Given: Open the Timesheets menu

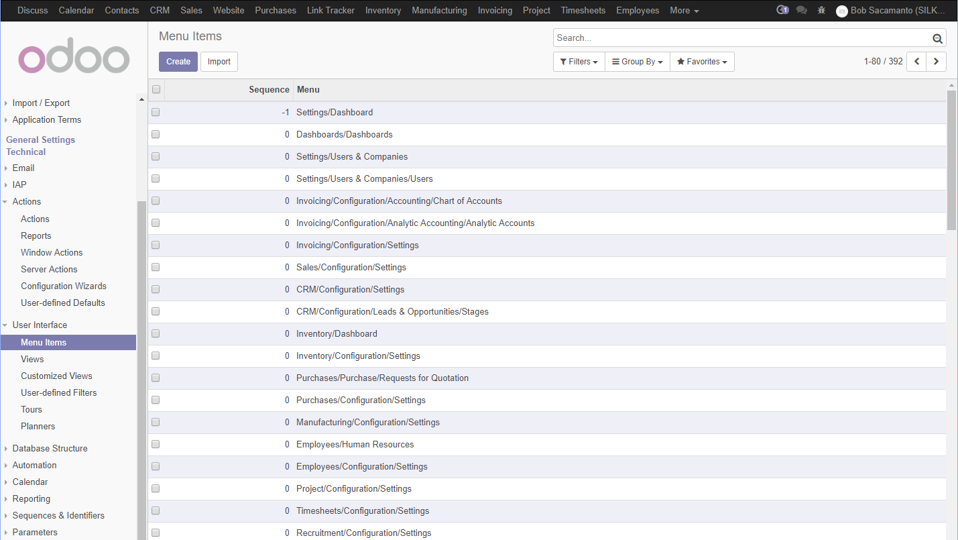Looking at the screenshot, I should pyautogui.click(x=583, y=11).
